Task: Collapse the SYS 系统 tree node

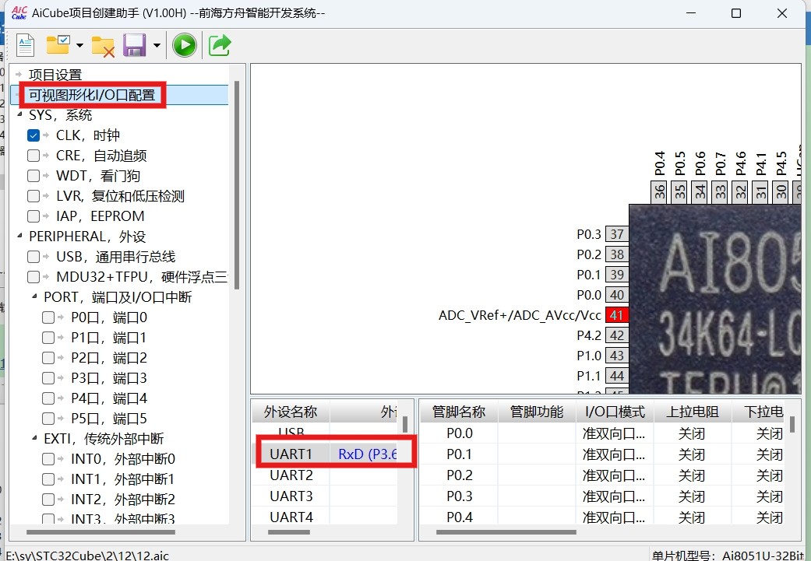Action: click(x=19, y=114)
